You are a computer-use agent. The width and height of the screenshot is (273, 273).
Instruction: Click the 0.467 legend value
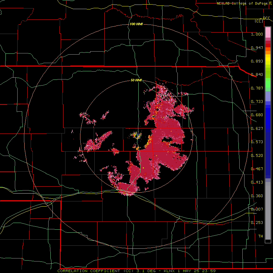[257, 169]
